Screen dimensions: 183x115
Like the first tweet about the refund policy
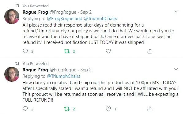[x=108, y=51]
